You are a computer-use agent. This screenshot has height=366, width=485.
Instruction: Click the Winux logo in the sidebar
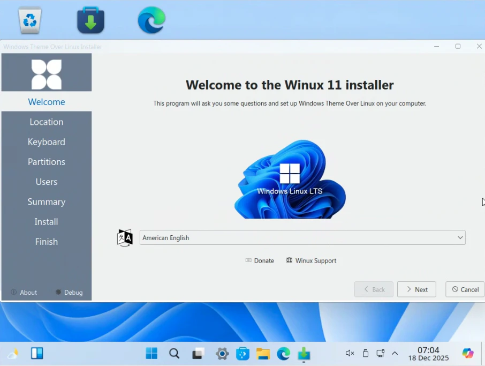[47, 74]
